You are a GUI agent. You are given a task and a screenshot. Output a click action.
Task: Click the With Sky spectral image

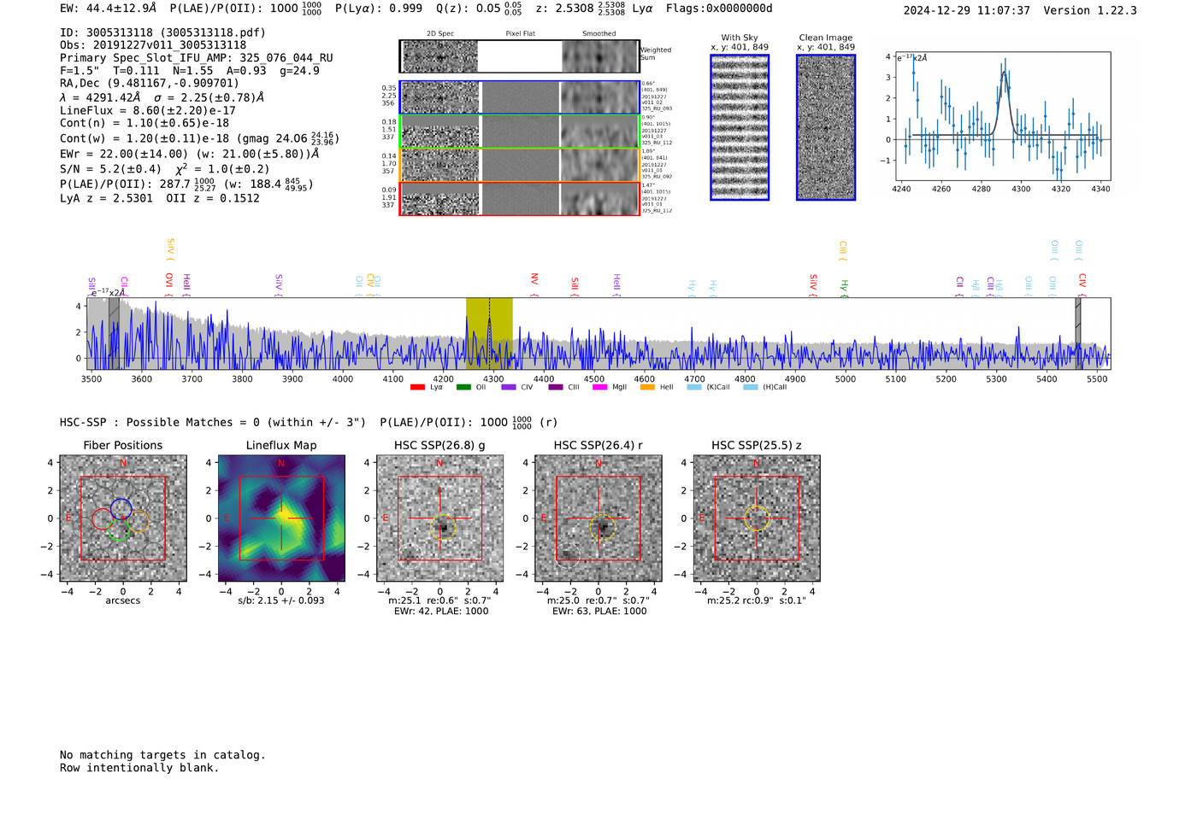tap(740, 127)
